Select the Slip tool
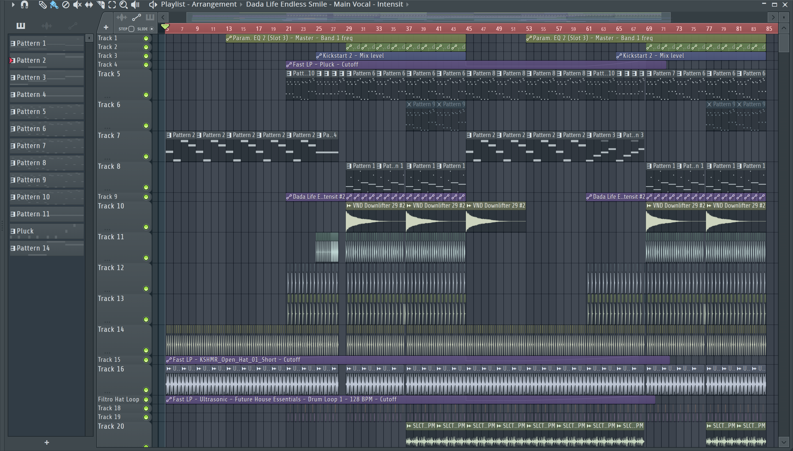793x451 pixels. tap(89, 5)
